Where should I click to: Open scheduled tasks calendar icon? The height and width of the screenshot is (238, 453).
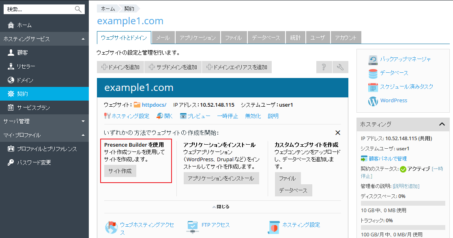[373, 87]
